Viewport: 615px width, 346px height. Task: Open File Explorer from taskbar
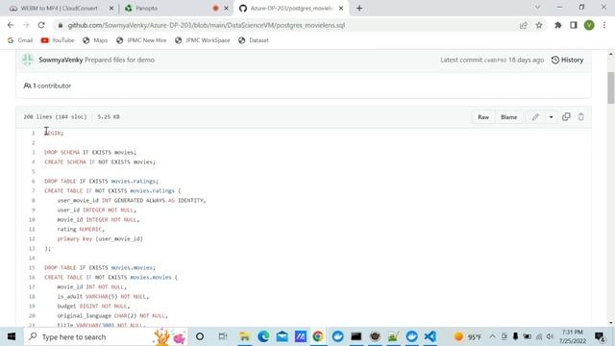245,336
